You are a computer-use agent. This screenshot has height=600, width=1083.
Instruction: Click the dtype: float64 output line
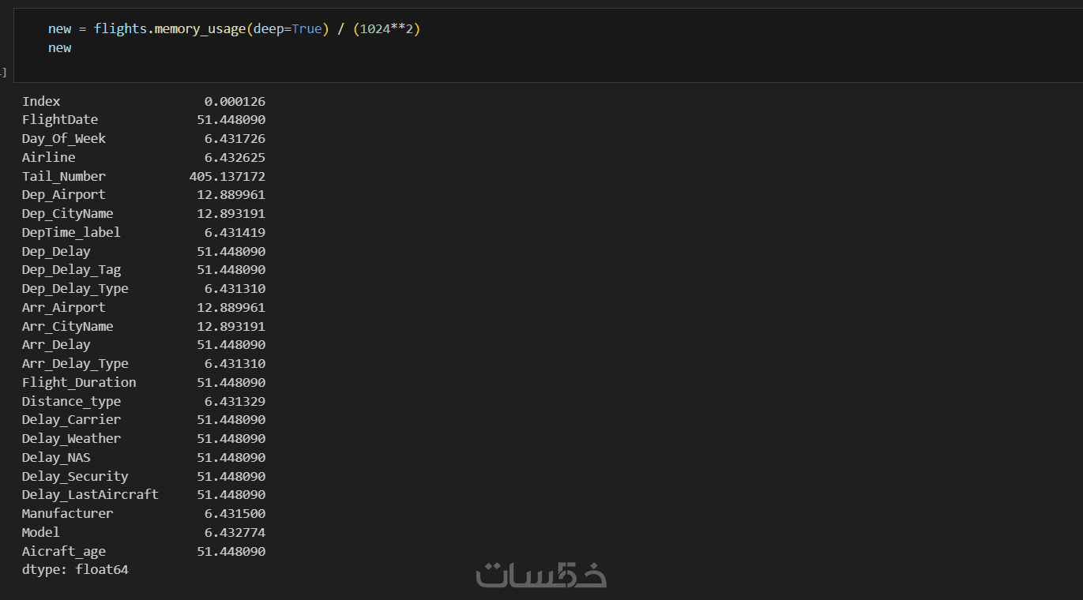75,569
